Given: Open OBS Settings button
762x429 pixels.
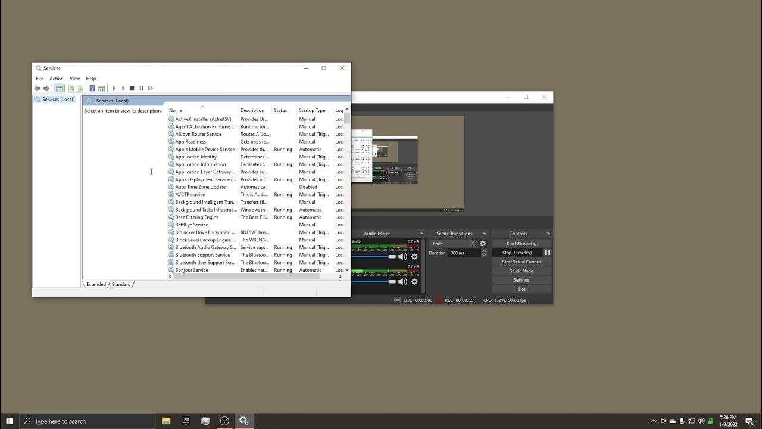Looking at the screenshot, I should [521, 280].
